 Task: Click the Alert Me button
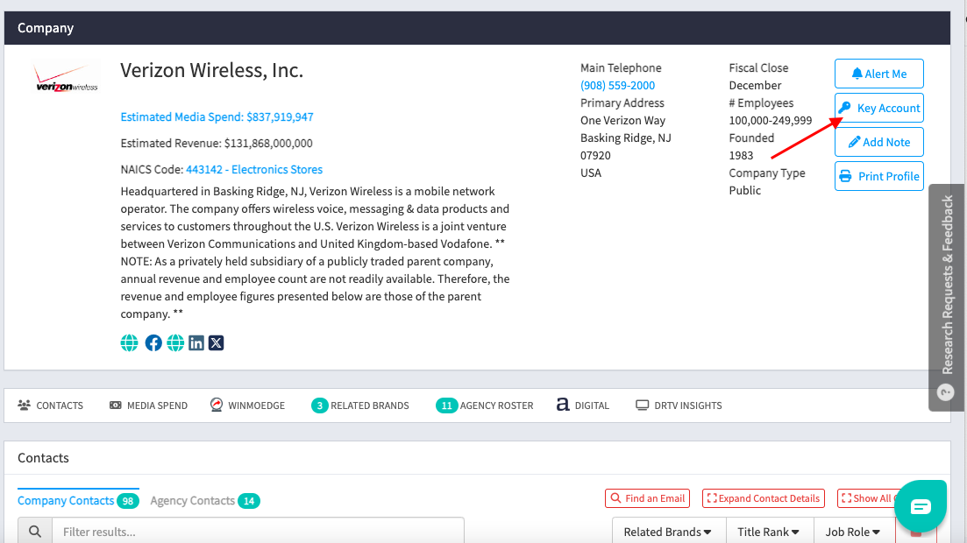[878, 74]
